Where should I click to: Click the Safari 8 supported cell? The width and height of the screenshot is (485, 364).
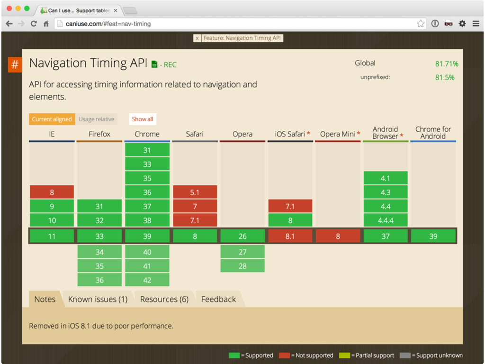[x=195, y=236]
